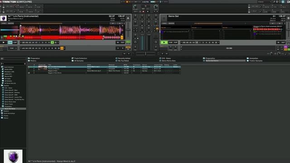This screenshot has width=290, height=163.
Task: Collapse the Playlists folder in browser tree
Action: tap(2, 86)
